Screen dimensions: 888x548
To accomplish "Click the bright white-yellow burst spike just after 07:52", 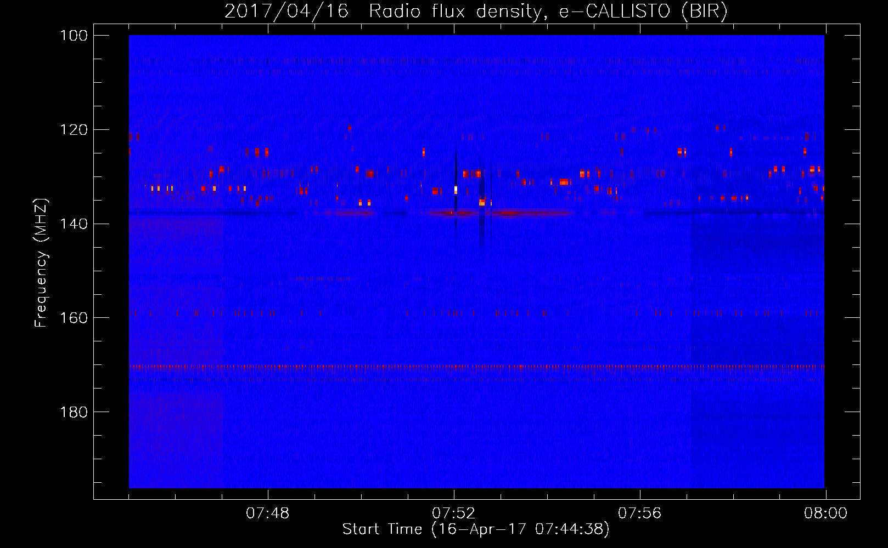I will click(456, 190).
